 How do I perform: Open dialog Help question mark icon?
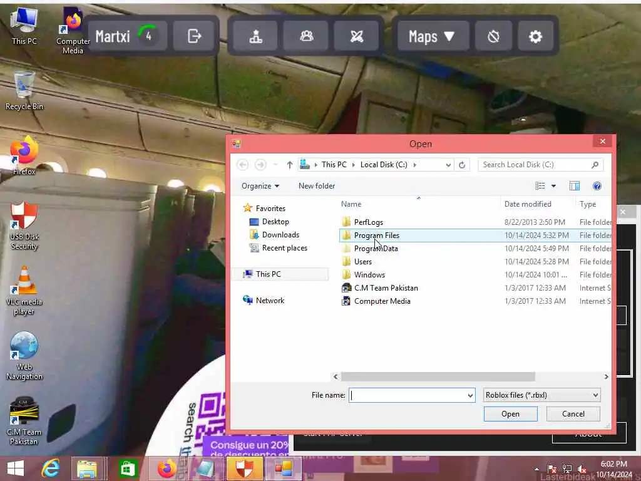[x=597, y=186]
